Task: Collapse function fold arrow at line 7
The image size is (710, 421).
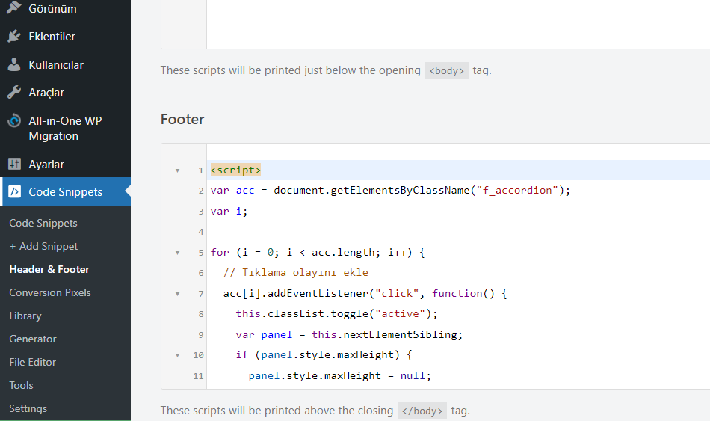Action: (178, 294)
